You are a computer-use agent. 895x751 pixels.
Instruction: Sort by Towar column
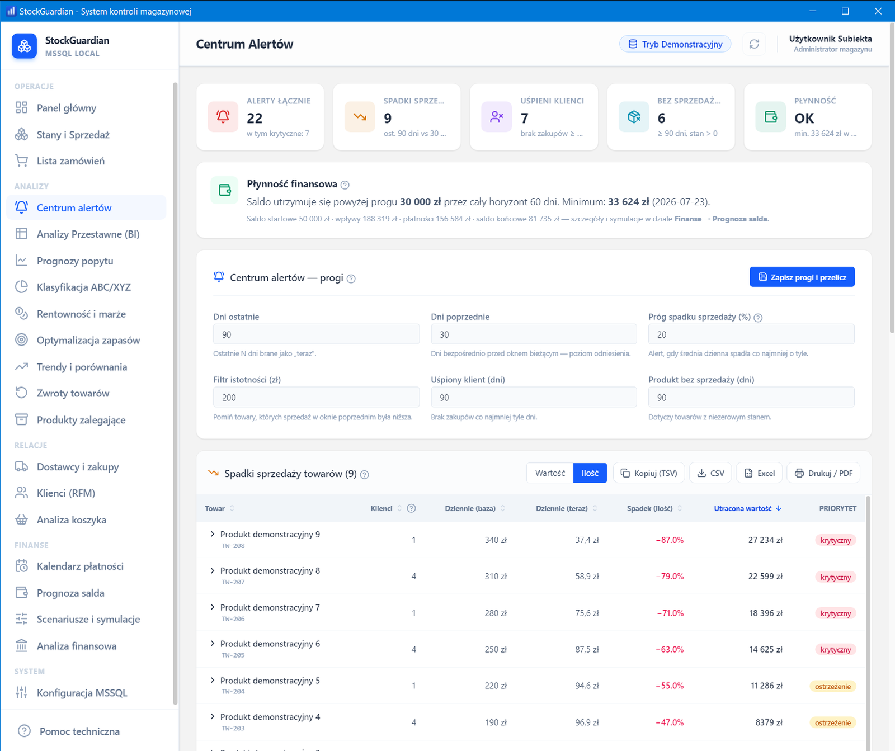click(220, 508)
